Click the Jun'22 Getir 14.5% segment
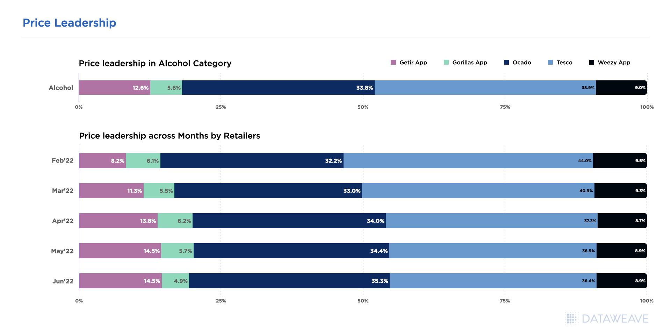This screenshot has width=671, height=332. [x=121, y=281]
